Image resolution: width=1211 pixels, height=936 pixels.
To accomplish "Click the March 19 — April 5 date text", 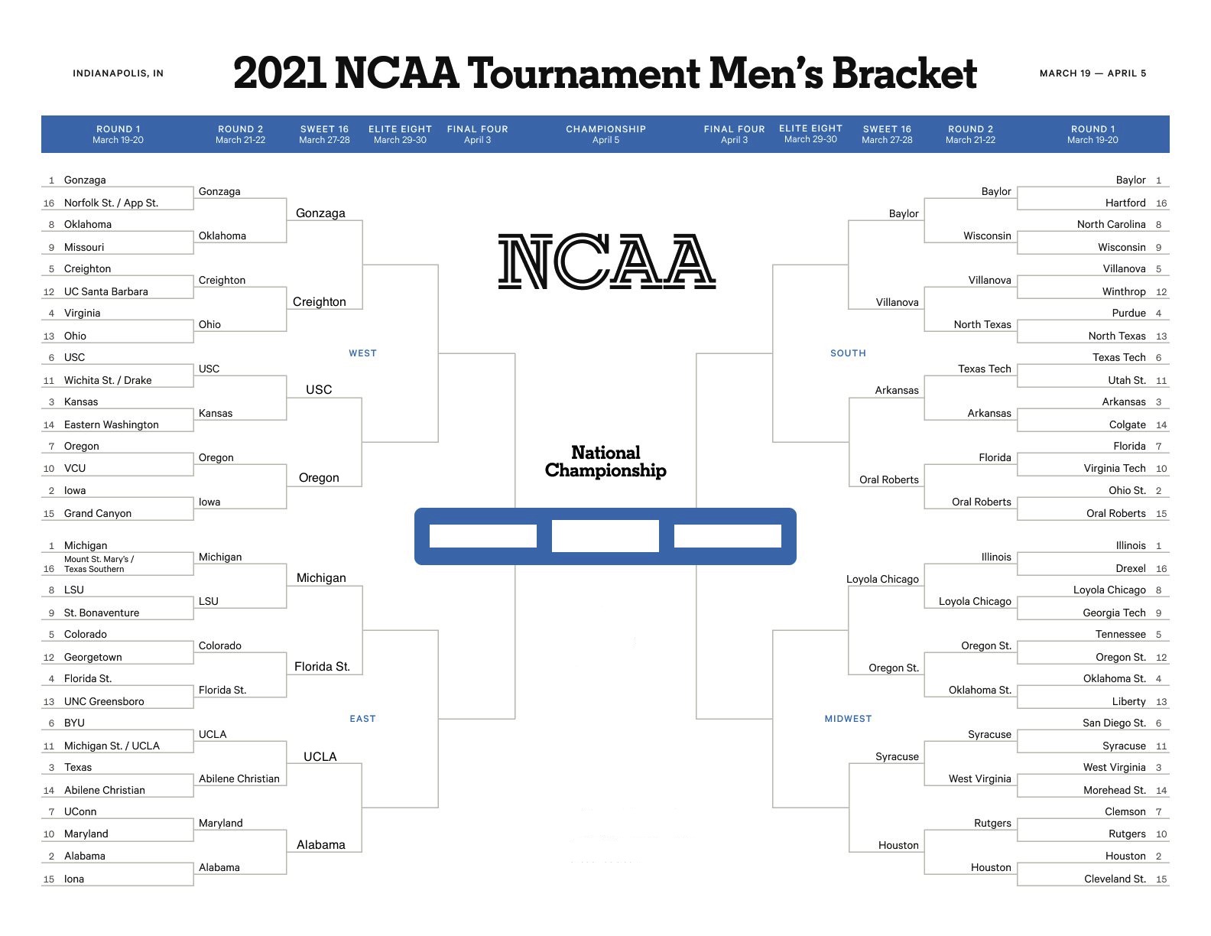I will 1092,73.
